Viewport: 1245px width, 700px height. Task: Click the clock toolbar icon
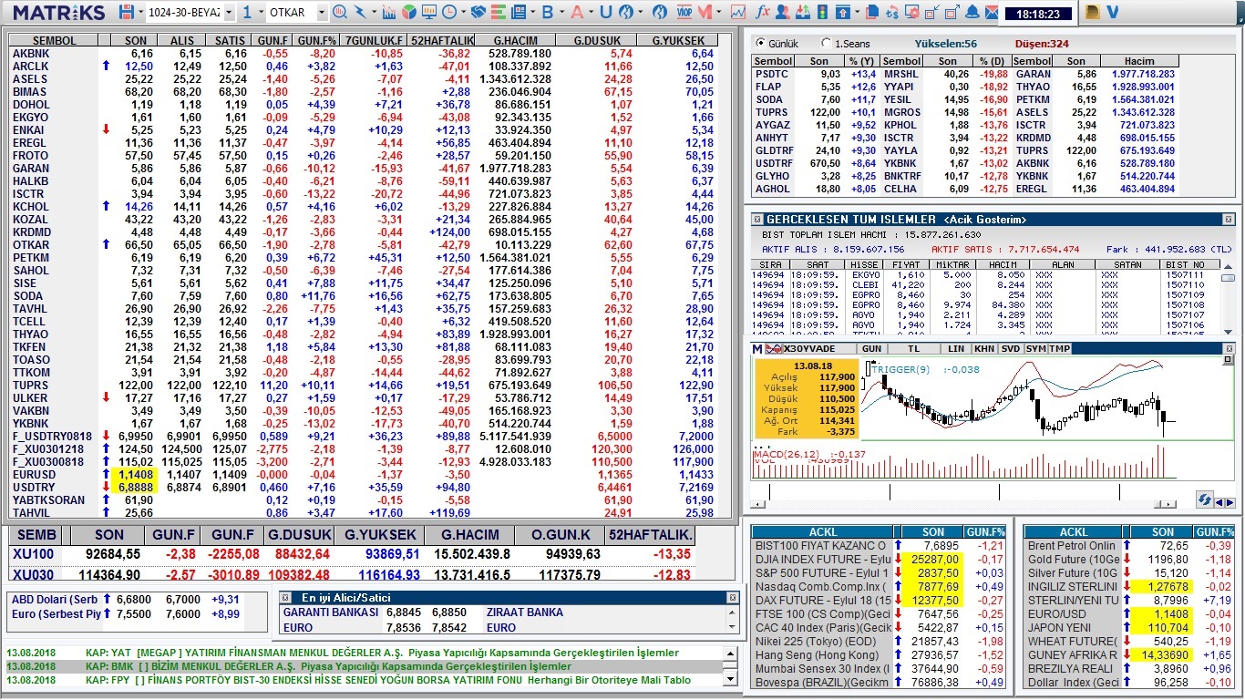[x=450, y=12]
